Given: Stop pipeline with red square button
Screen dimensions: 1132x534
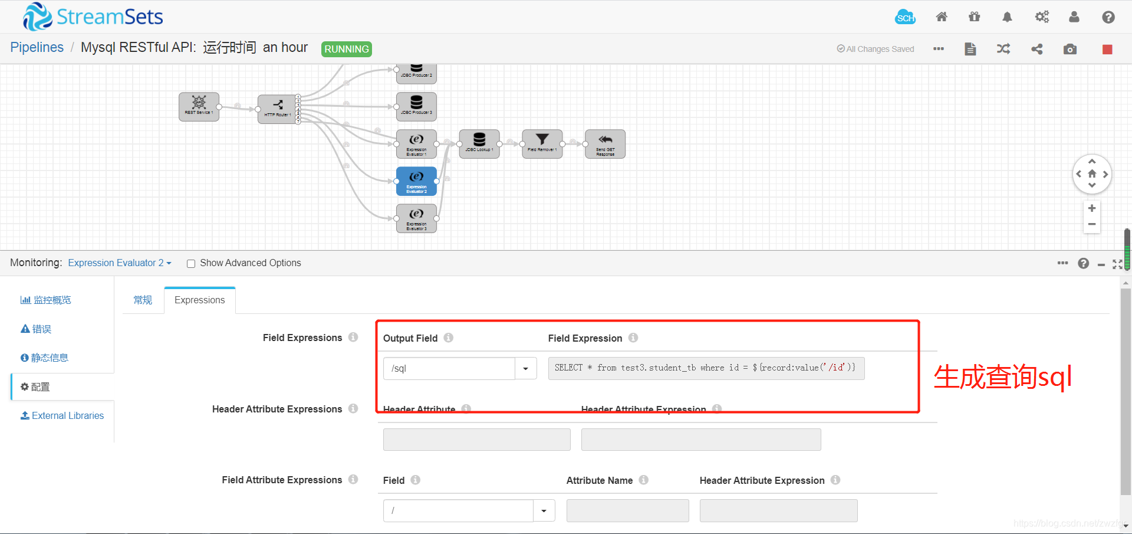Looking at the screenshot, I should tap(1107, 50).
